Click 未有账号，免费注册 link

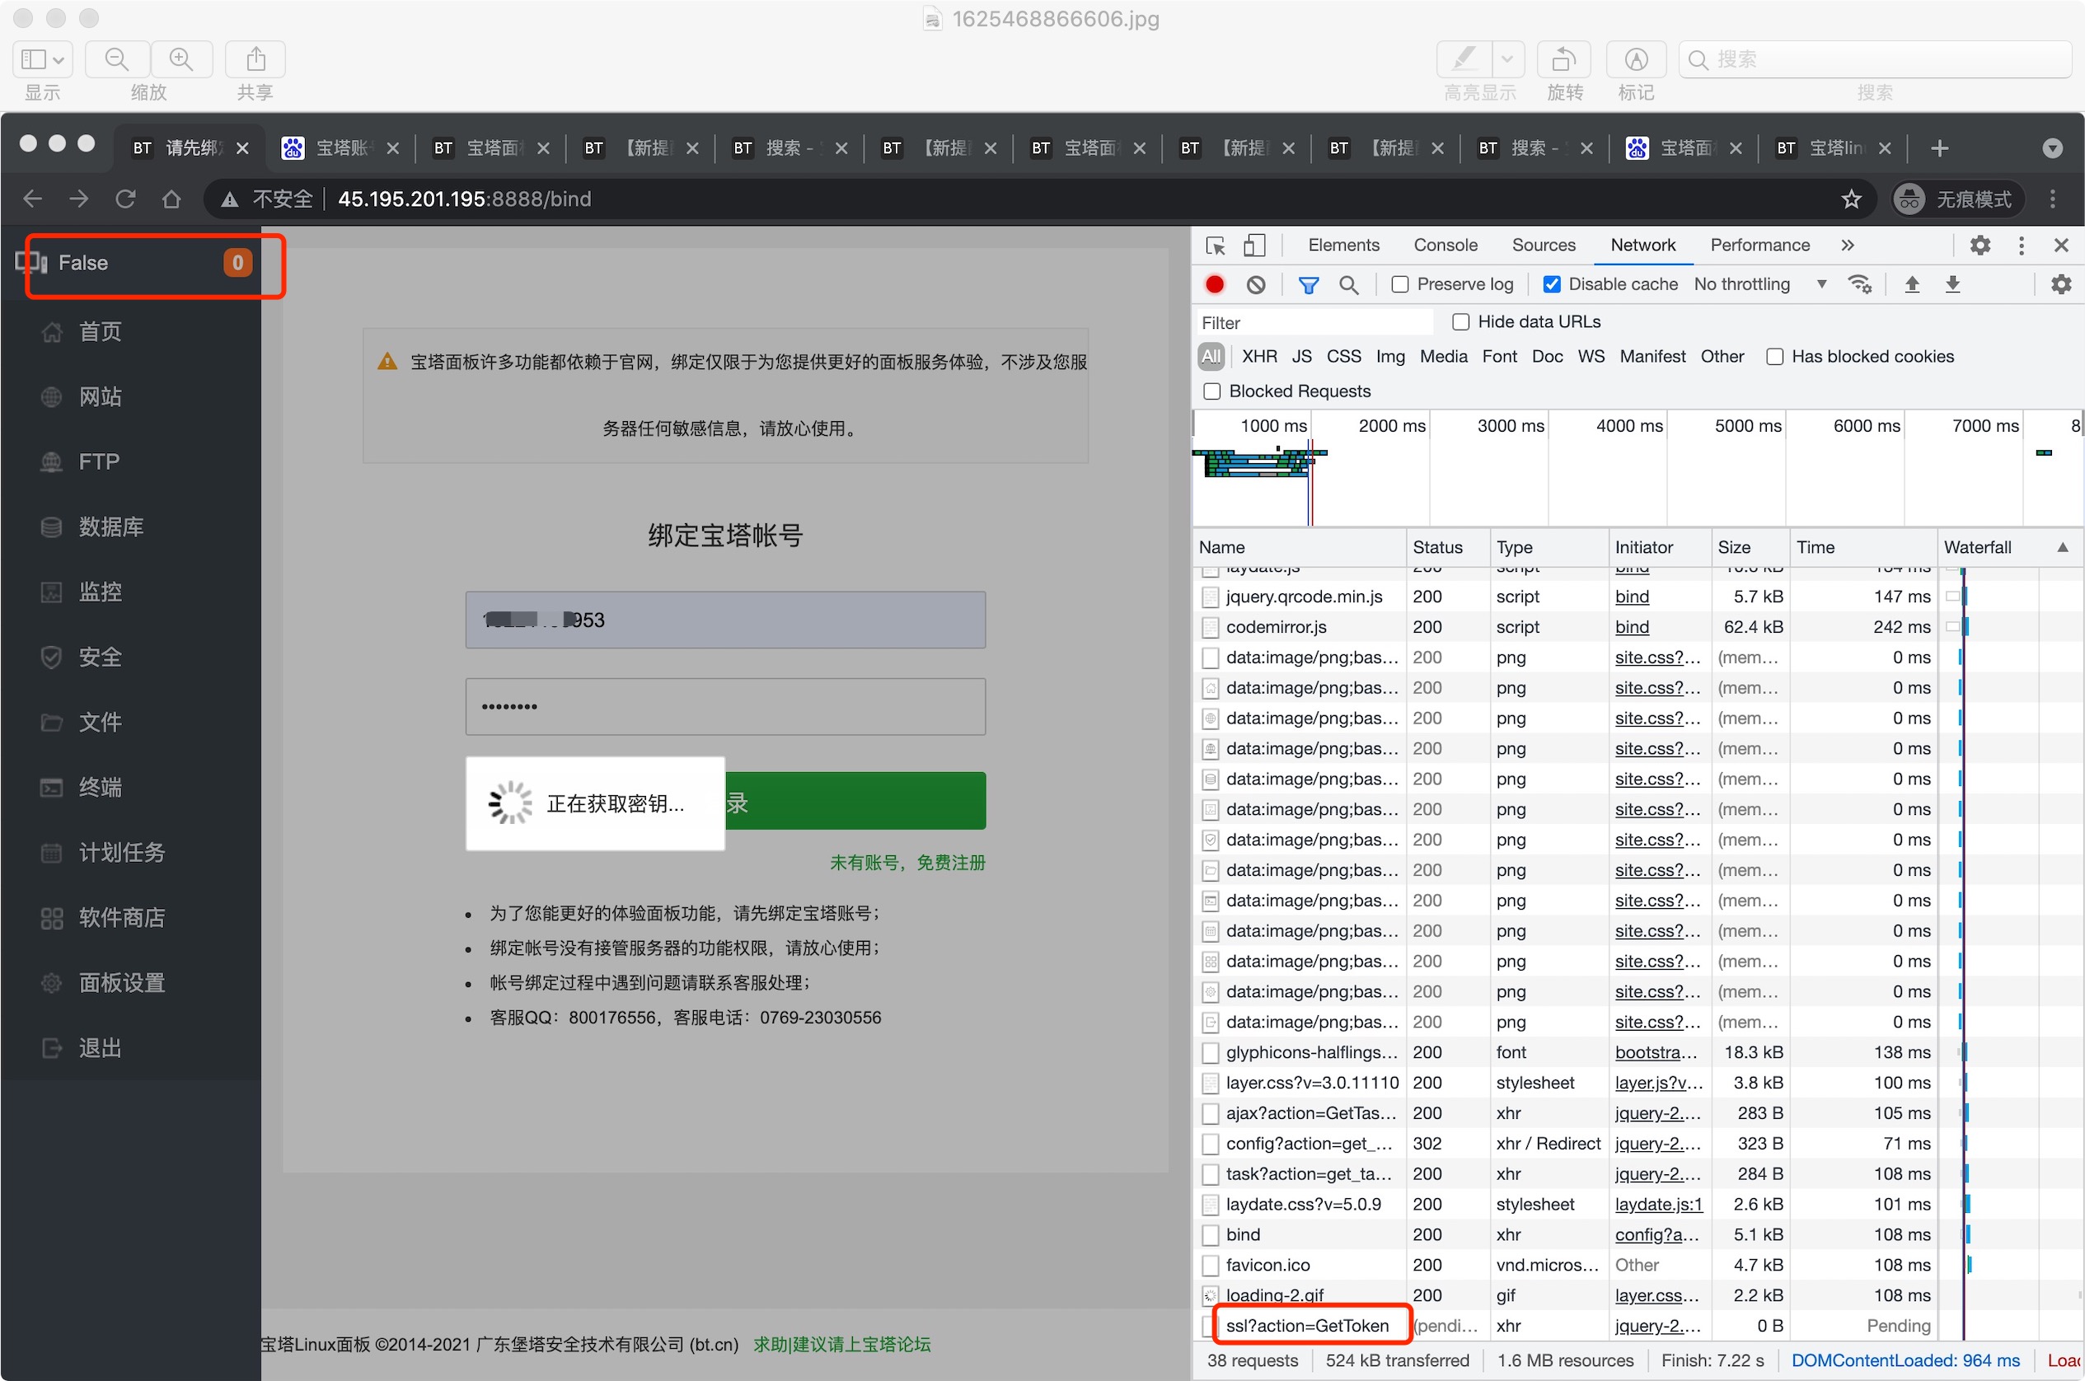click(x=907, y=864)
